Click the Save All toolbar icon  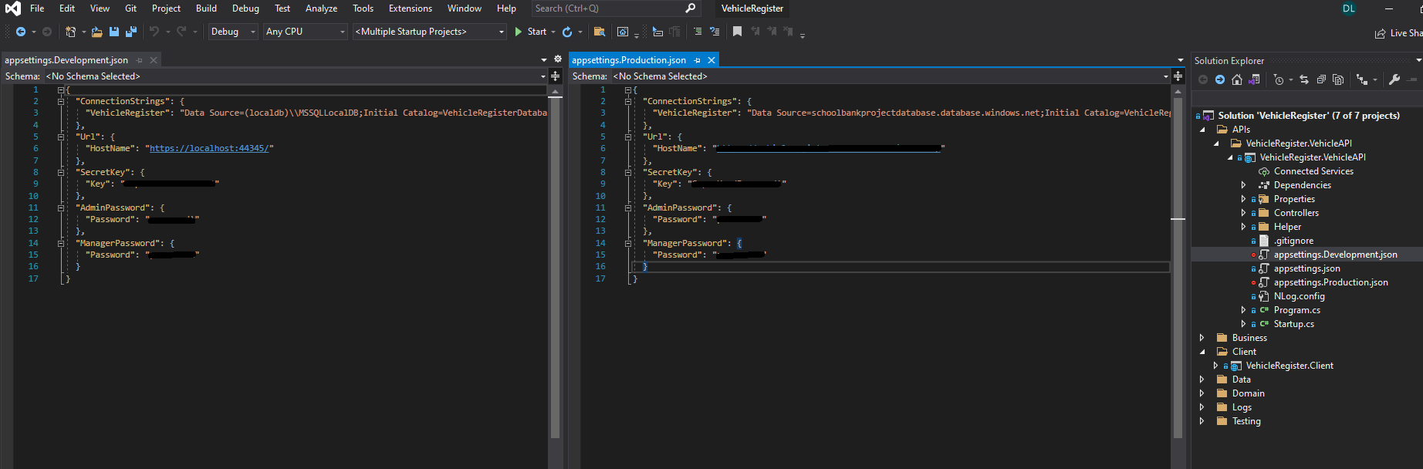click(x=130, y=32)
